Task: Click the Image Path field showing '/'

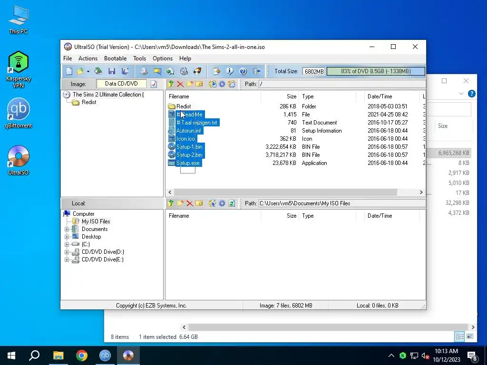Action: click(x=341, y=84)
